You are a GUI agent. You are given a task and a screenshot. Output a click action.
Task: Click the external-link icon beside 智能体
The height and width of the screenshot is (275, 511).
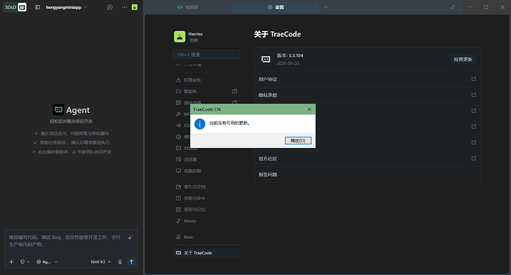235,91
